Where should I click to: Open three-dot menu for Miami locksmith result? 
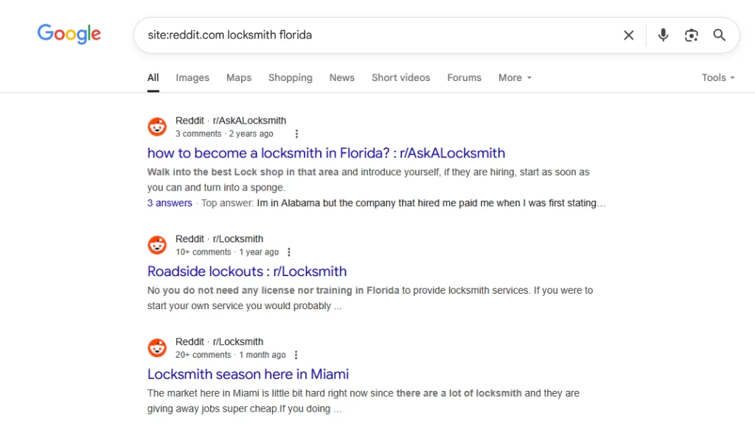(296, 355)
